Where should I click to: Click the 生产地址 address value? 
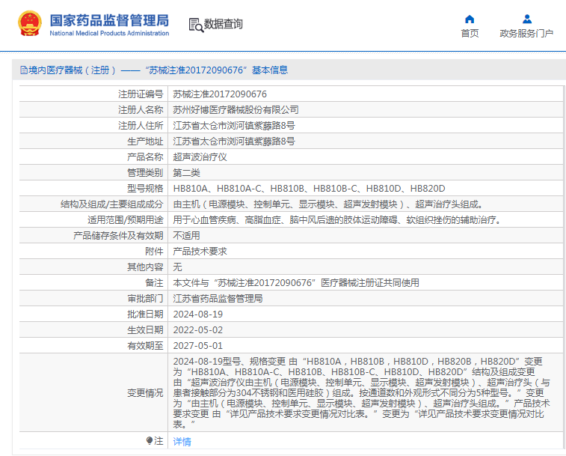tap(234, 142)
